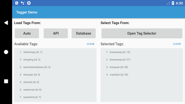Tap the 'Selected Tags:' label
The height and width of the screenshot is (104, 185).
[112, 44]
